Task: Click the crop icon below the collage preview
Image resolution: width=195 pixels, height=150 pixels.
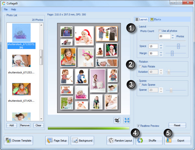Action: pyautogui.click(x=117, y=120)
